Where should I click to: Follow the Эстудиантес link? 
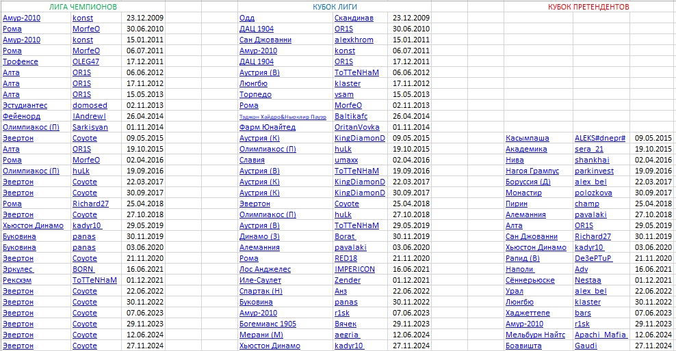click(x=25, y=105)
